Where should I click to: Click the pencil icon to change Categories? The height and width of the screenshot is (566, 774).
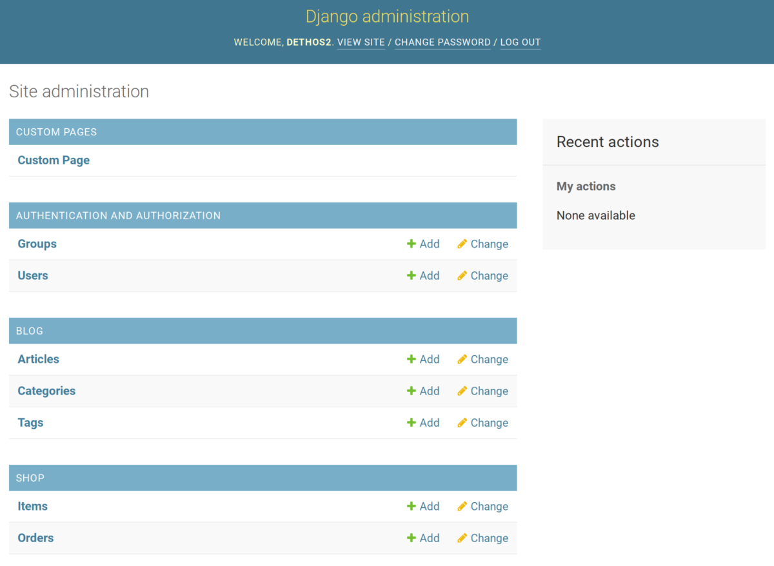[462, 391]
